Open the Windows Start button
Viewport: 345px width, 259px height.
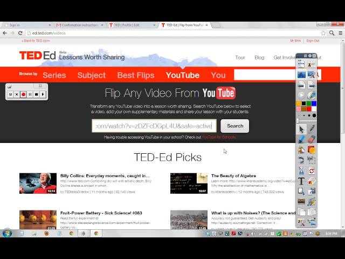pyautogui.click(x=7, y=233)
